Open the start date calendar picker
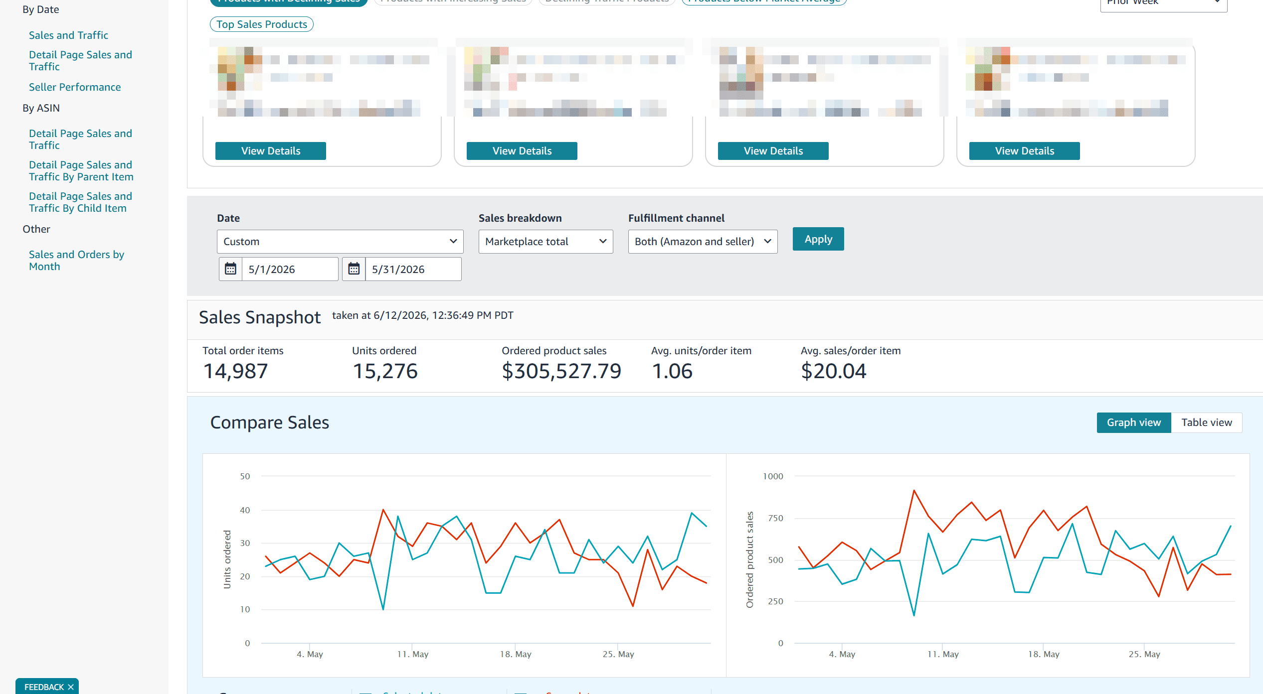The image size is (1263, 694). point(230,269)
